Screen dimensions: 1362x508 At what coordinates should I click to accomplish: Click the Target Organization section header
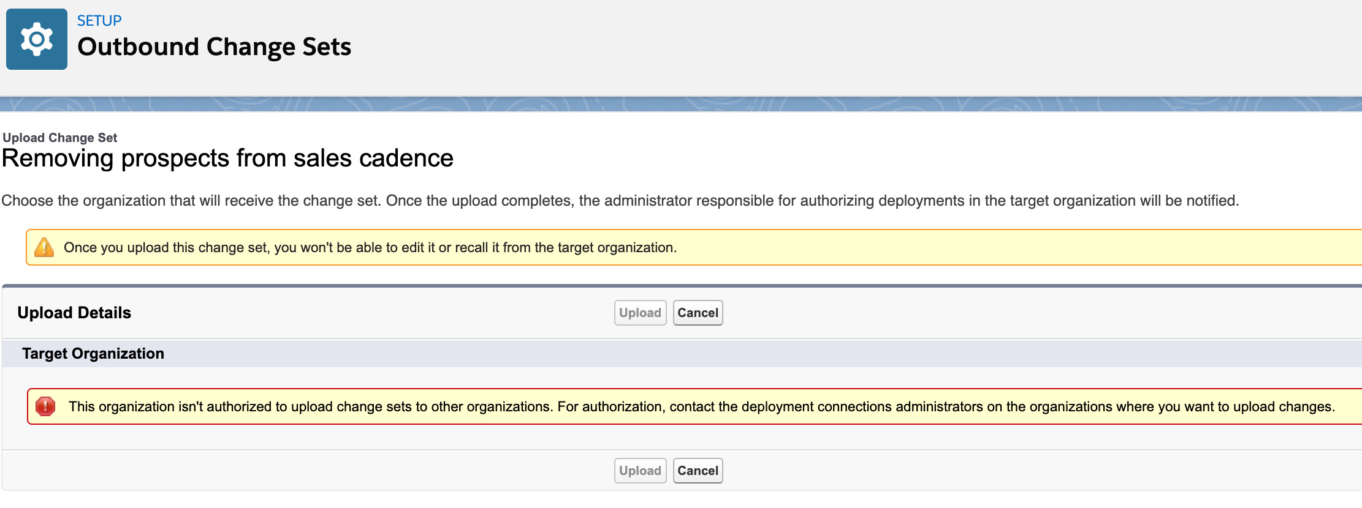93,354
